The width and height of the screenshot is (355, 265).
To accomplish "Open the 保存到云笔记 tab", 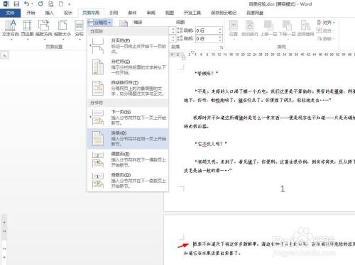I will click(x=224, y=13).
